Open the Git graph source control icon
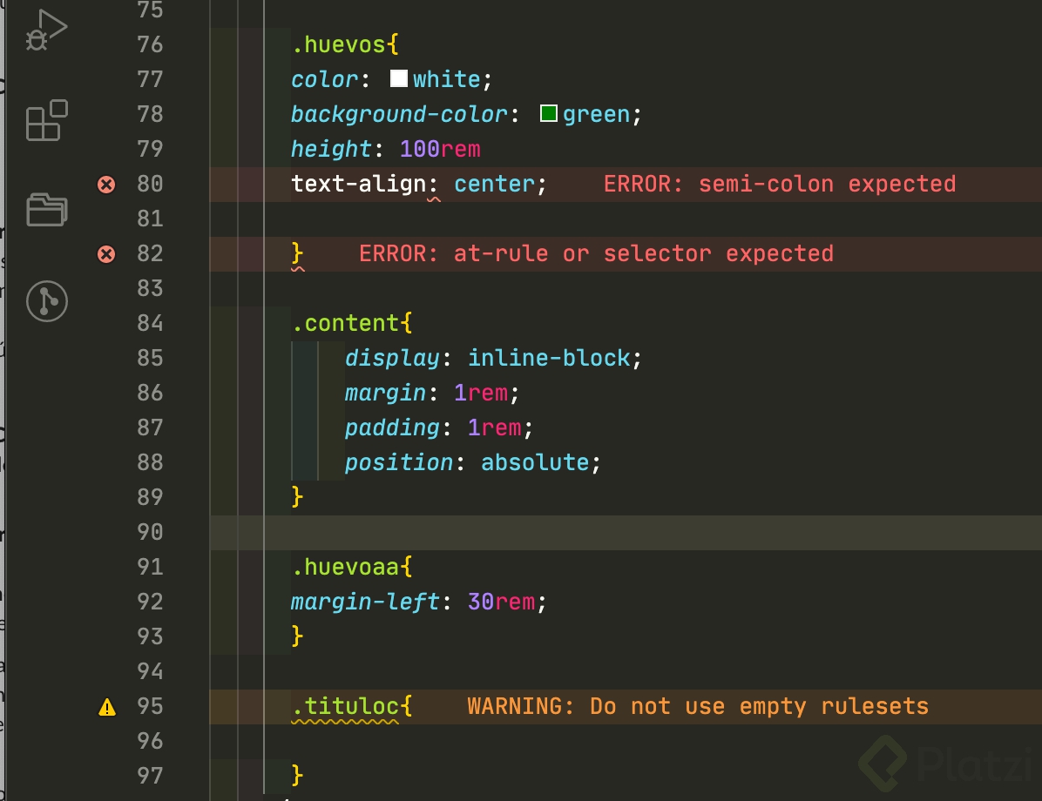Screen dimensions: 1042x801 point(46,301)
